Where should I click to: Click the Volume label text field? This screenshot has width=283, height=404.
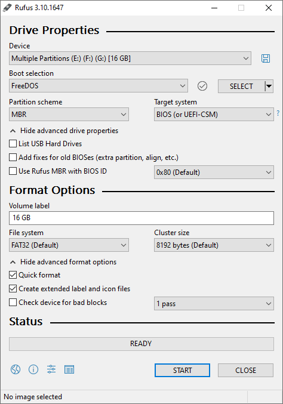pyautogui.click(x=141, y=218)
